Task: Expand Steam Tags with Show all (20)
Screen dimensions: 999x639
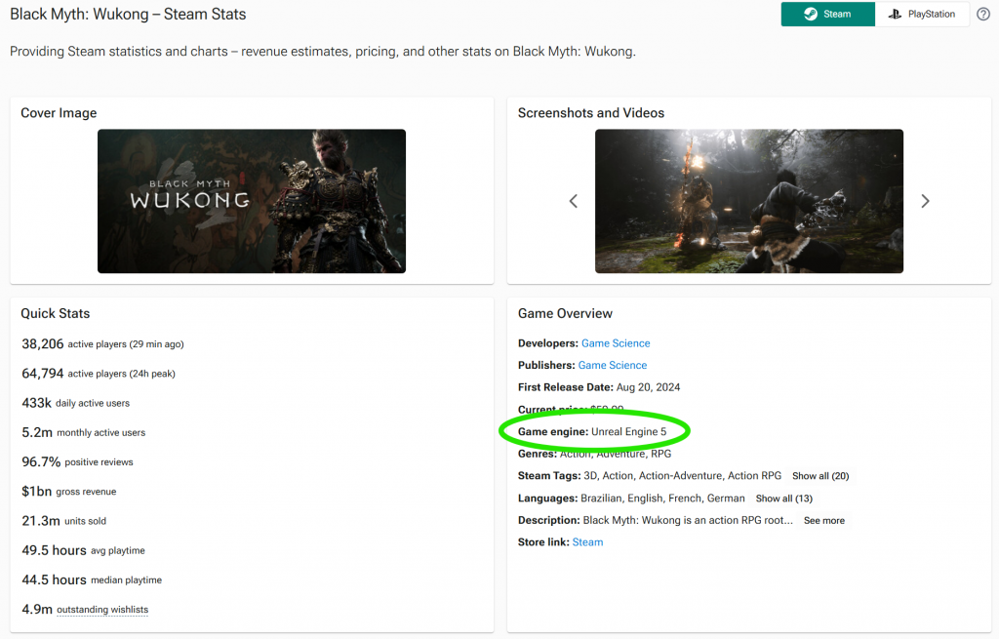Action: click(820, 476)
